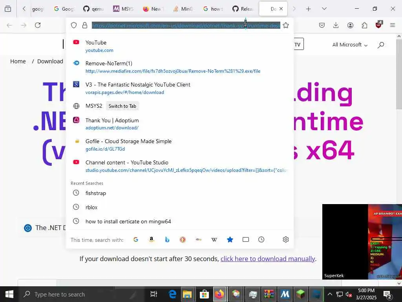The width and height of the screenshot is (402, 302).
Task: Click the Microsoft site search magnifier
Action: click(x=381, y=45)
